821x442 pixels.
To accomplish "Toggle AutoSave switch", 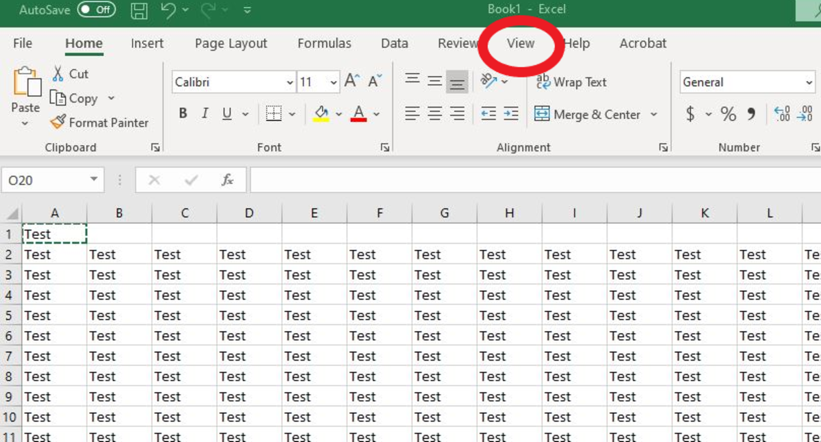I will 96,10.
